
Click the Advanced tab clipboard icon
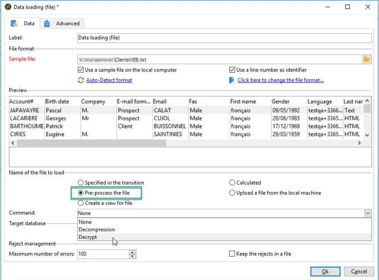click(x=47, y=23)
